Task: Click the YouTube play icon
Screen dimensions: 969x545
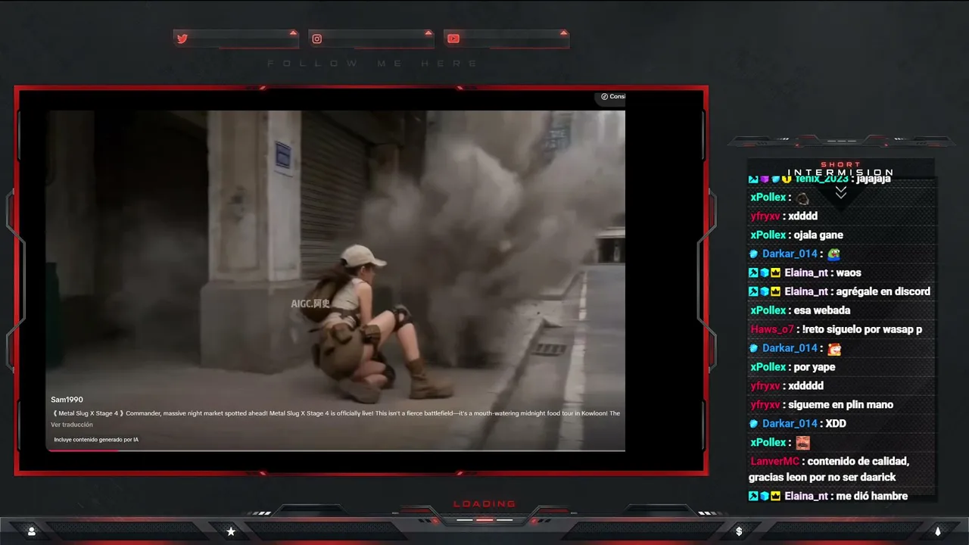Action: pos(453,39)
